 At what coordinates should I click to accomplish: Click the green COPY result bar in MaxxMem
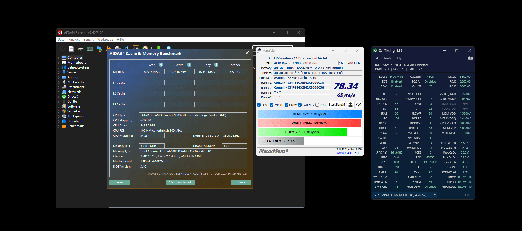[302, 132]
